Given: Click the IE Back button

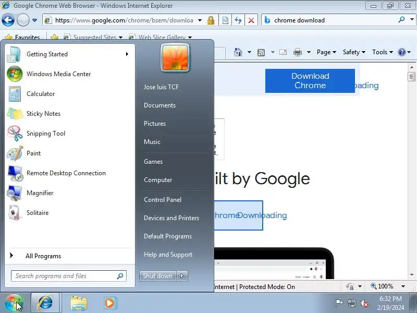Looking at the screenshot, I should click(8, 20).
